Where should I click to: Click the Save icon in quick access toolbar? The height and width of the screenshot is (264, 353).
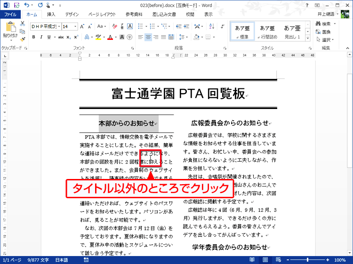pyautogui.click(x=16, y=5)
